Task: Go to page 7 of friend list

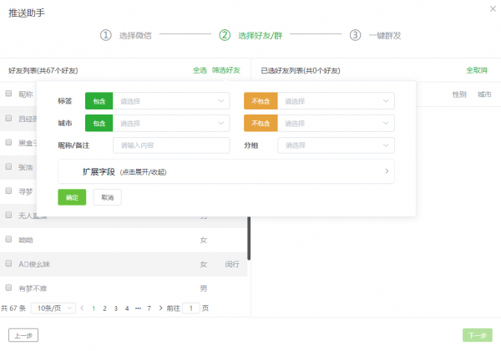Action: 149,308
